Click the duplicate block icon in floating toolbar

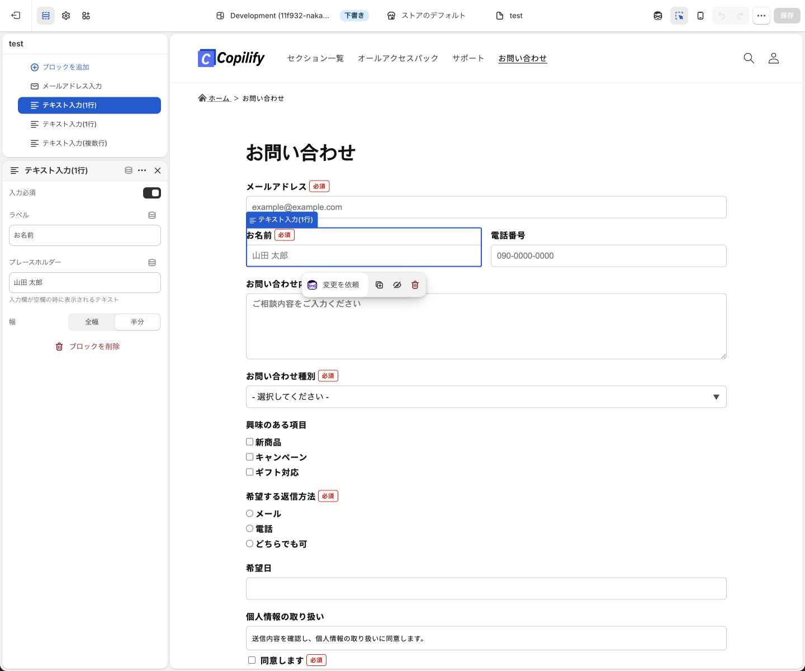tap(380, 285)
